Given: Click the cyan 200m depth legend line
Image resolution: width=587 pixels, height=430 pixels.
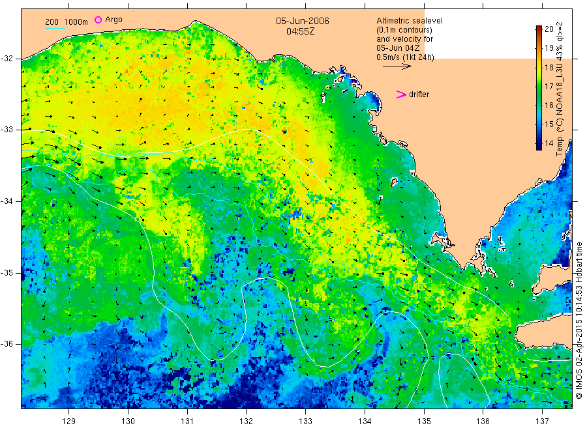Looking at the screenshot, I should point(55,27).
